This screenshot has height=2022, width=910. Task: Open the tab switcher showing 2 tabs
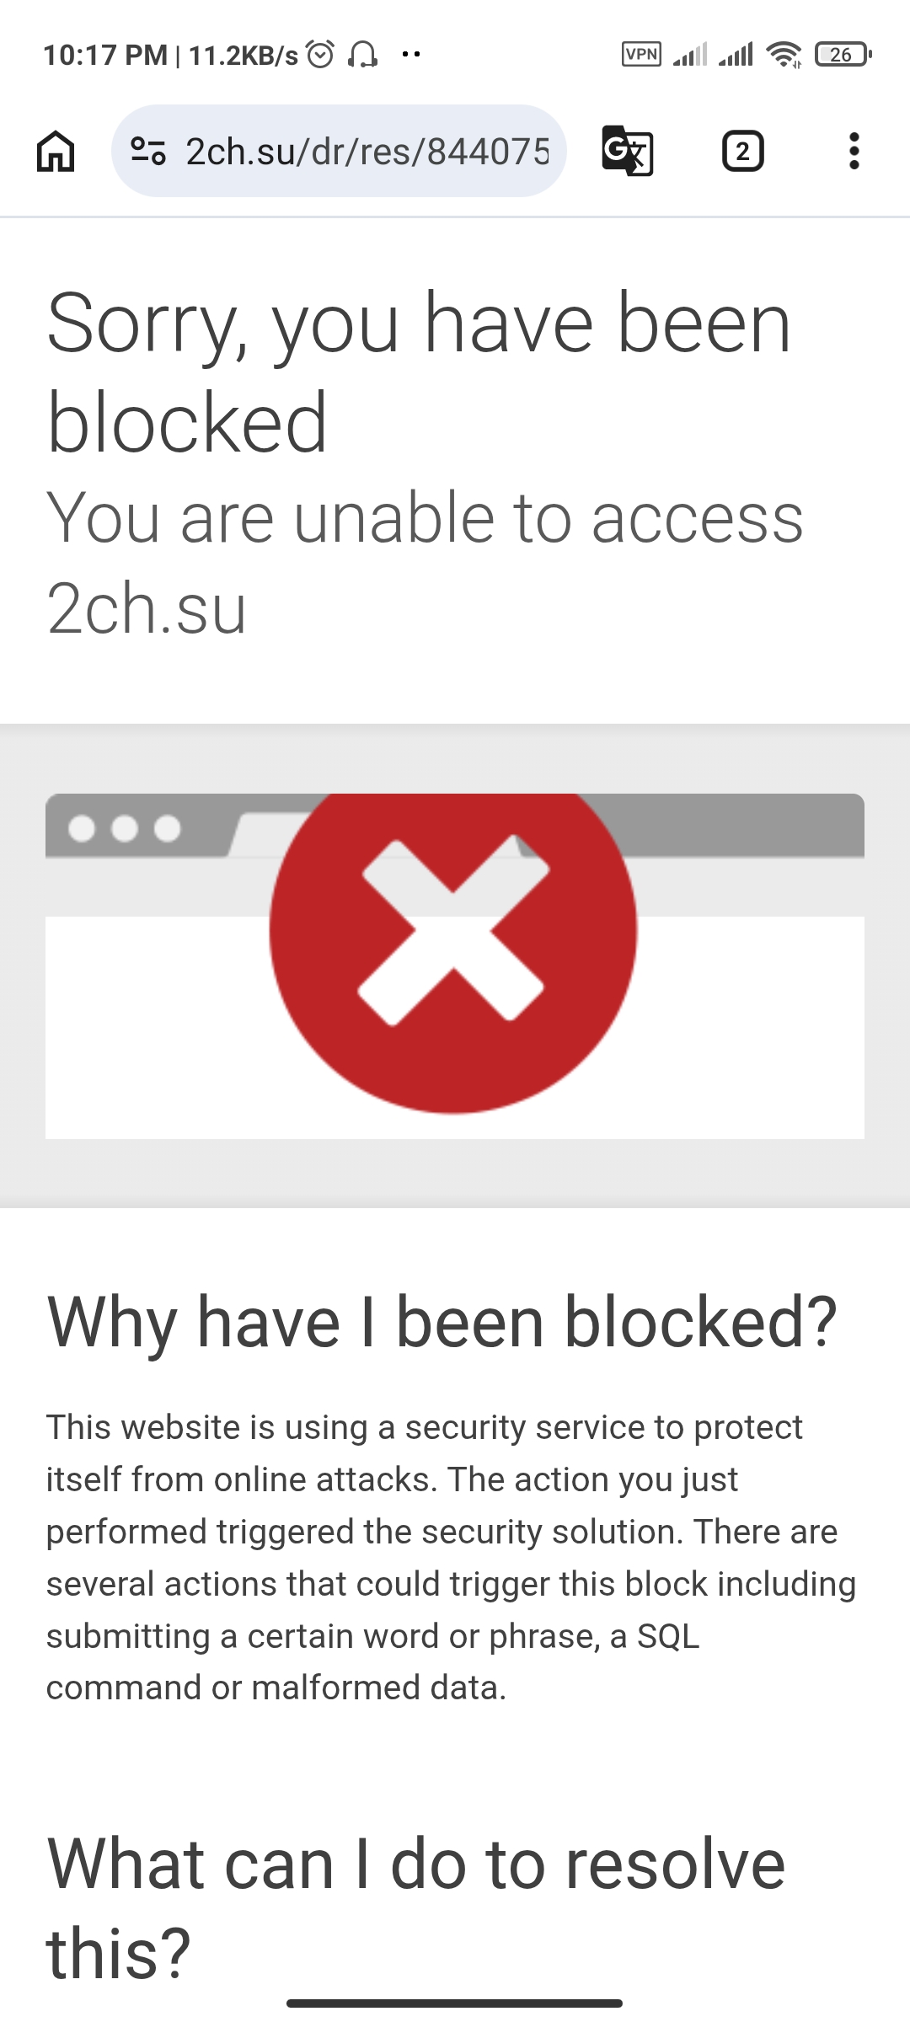coord(742,152)
